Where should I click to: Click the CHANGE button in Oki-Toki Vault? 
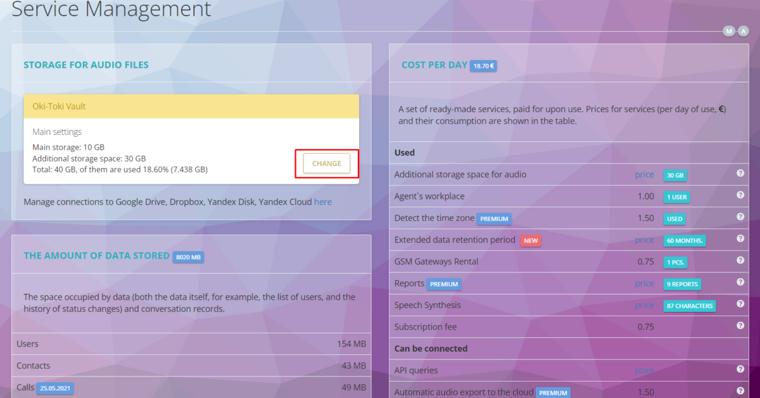tap(326, 163)
